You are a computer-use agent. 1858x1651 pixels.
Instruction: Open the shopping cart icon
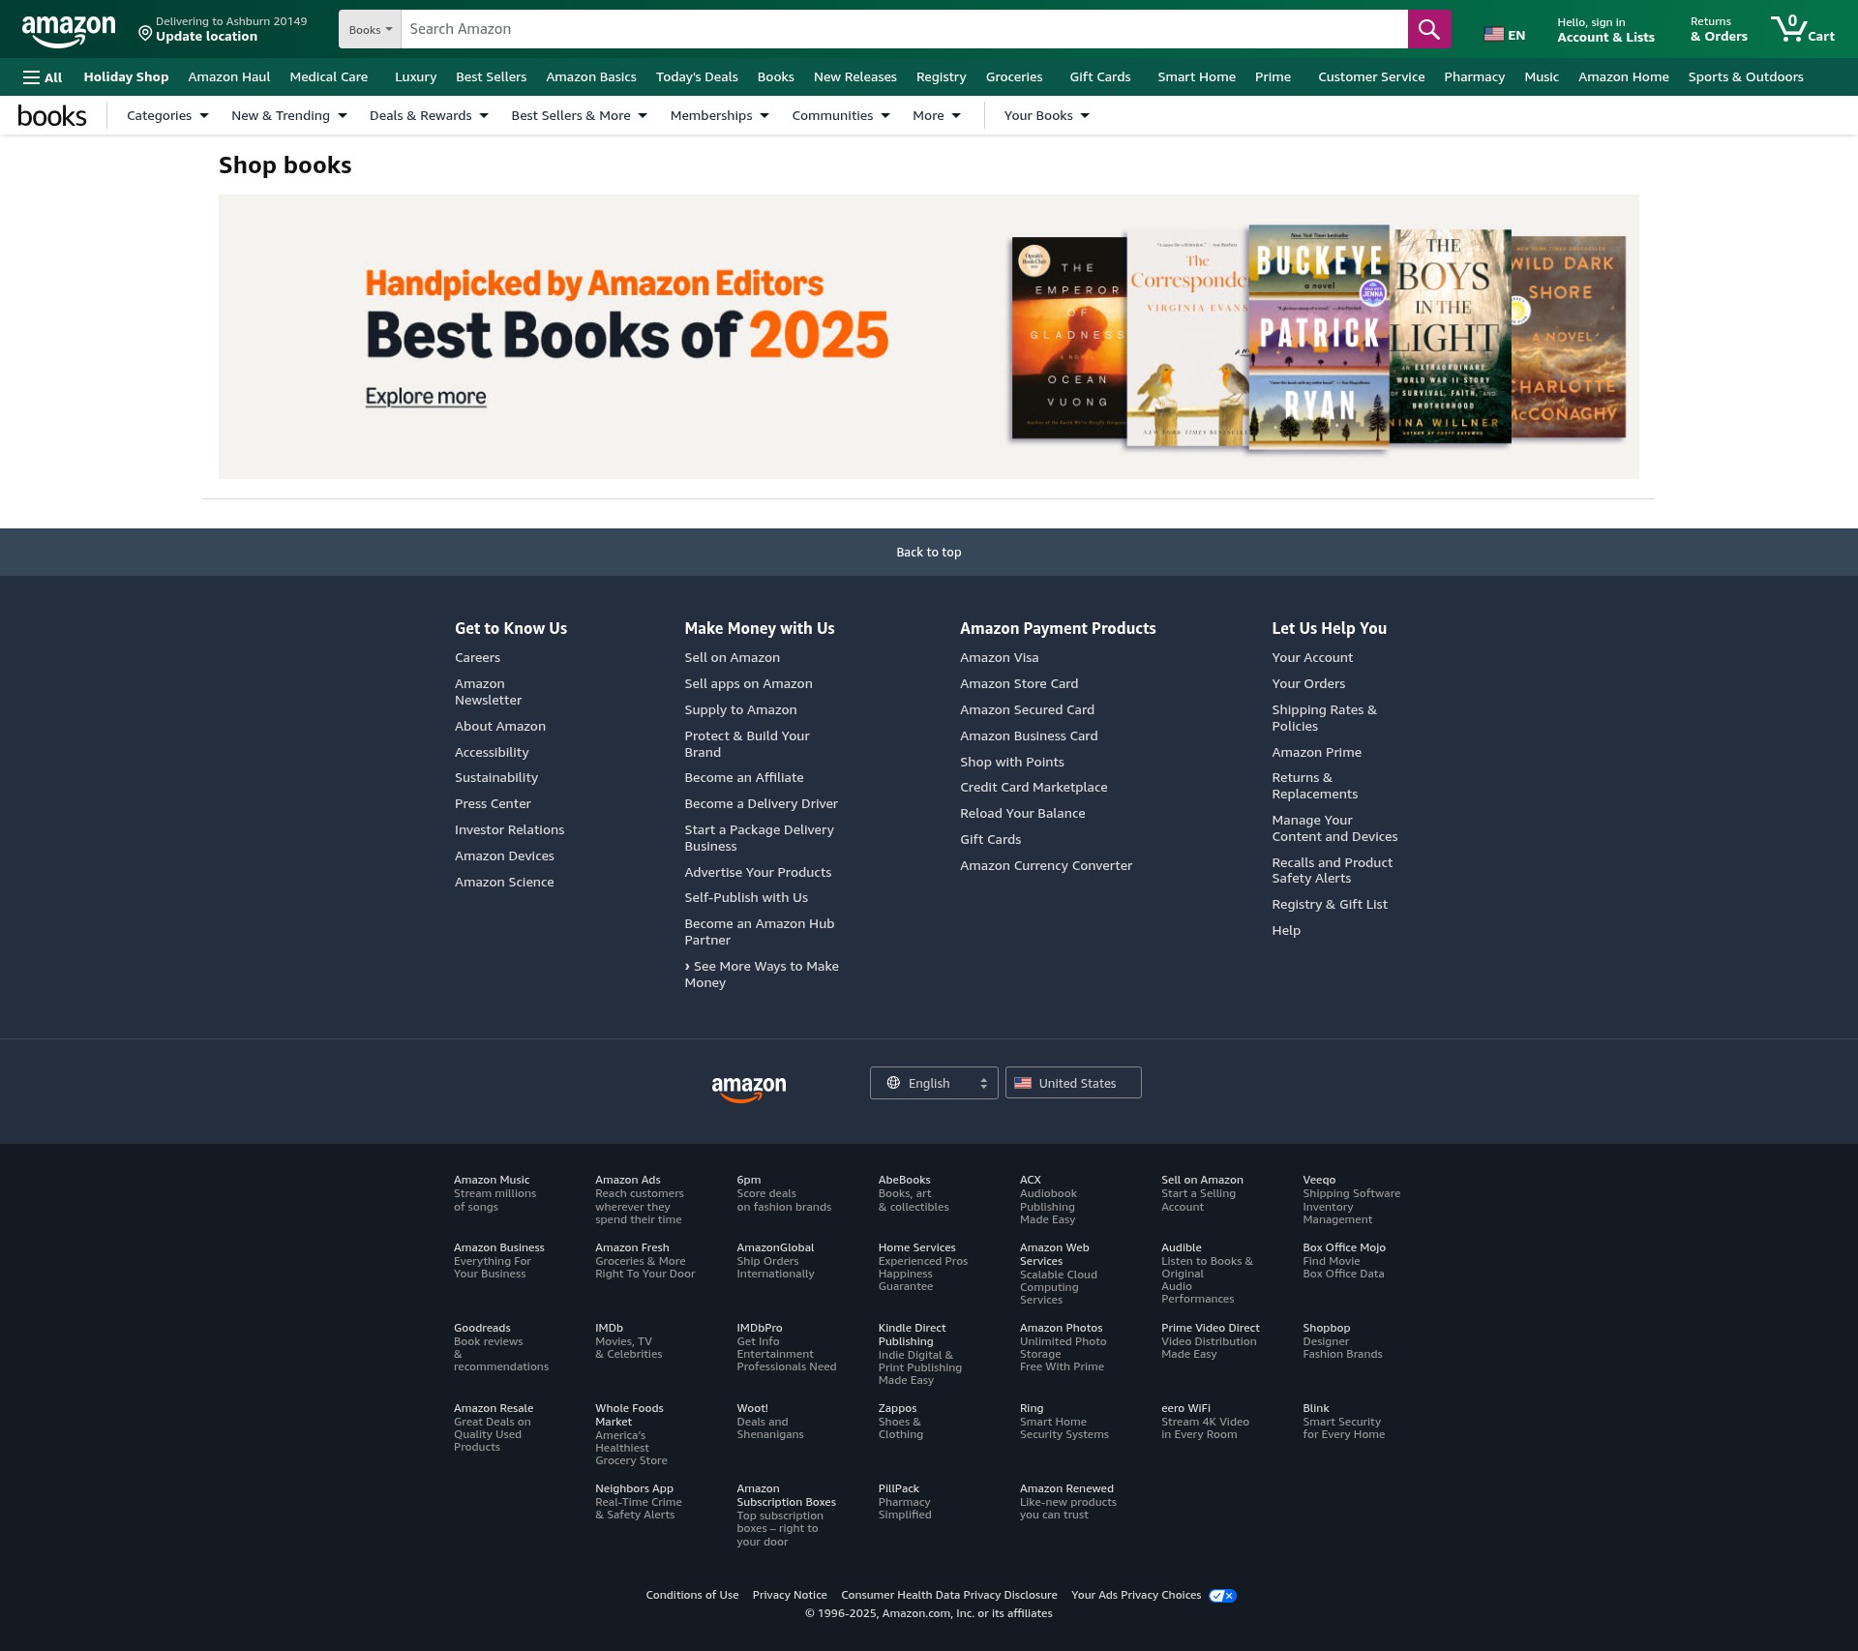1802,29
